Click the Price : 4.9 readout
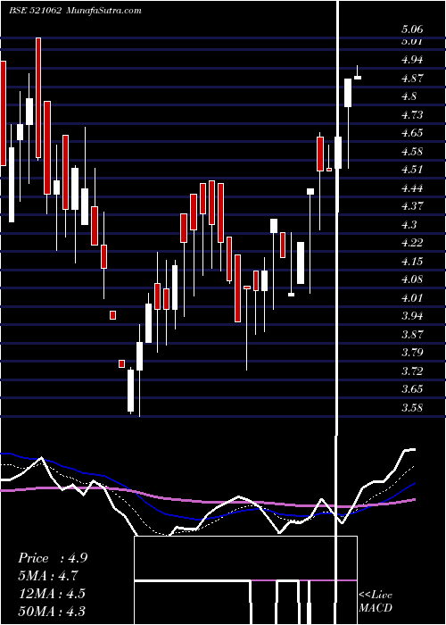 (53, 558)
